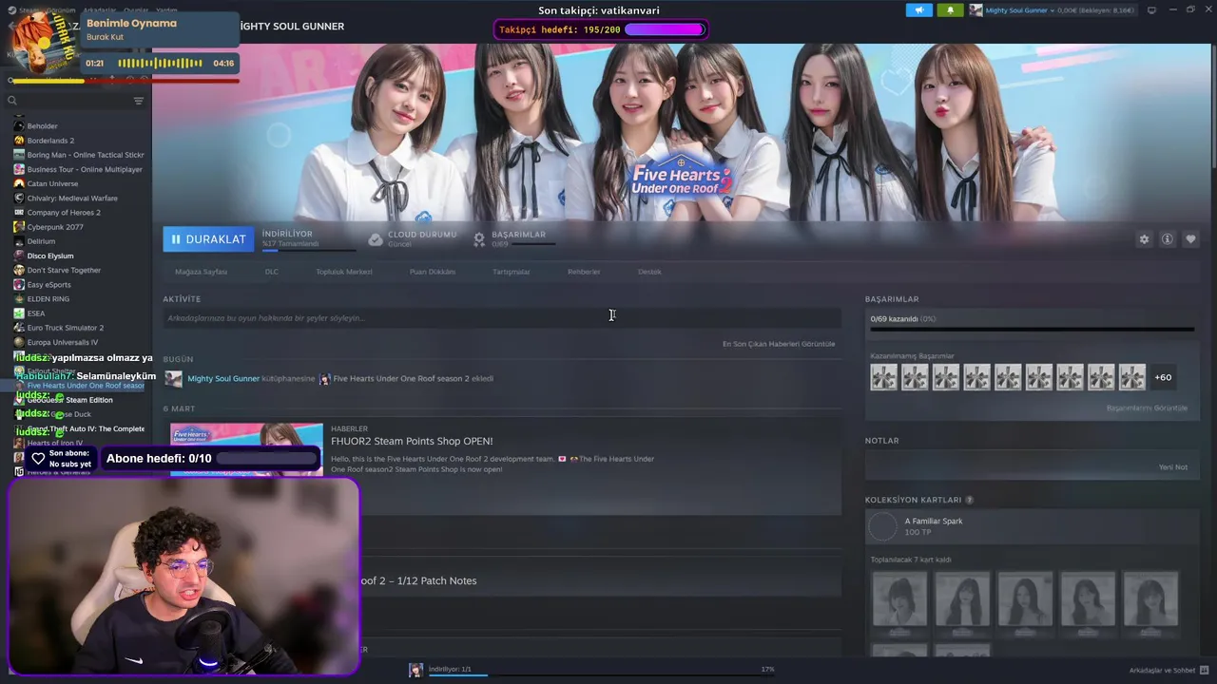Select Chivalry: Medieval Warfare
The width and height of the screenshot is (1217, 684).
tap(72, 199)
